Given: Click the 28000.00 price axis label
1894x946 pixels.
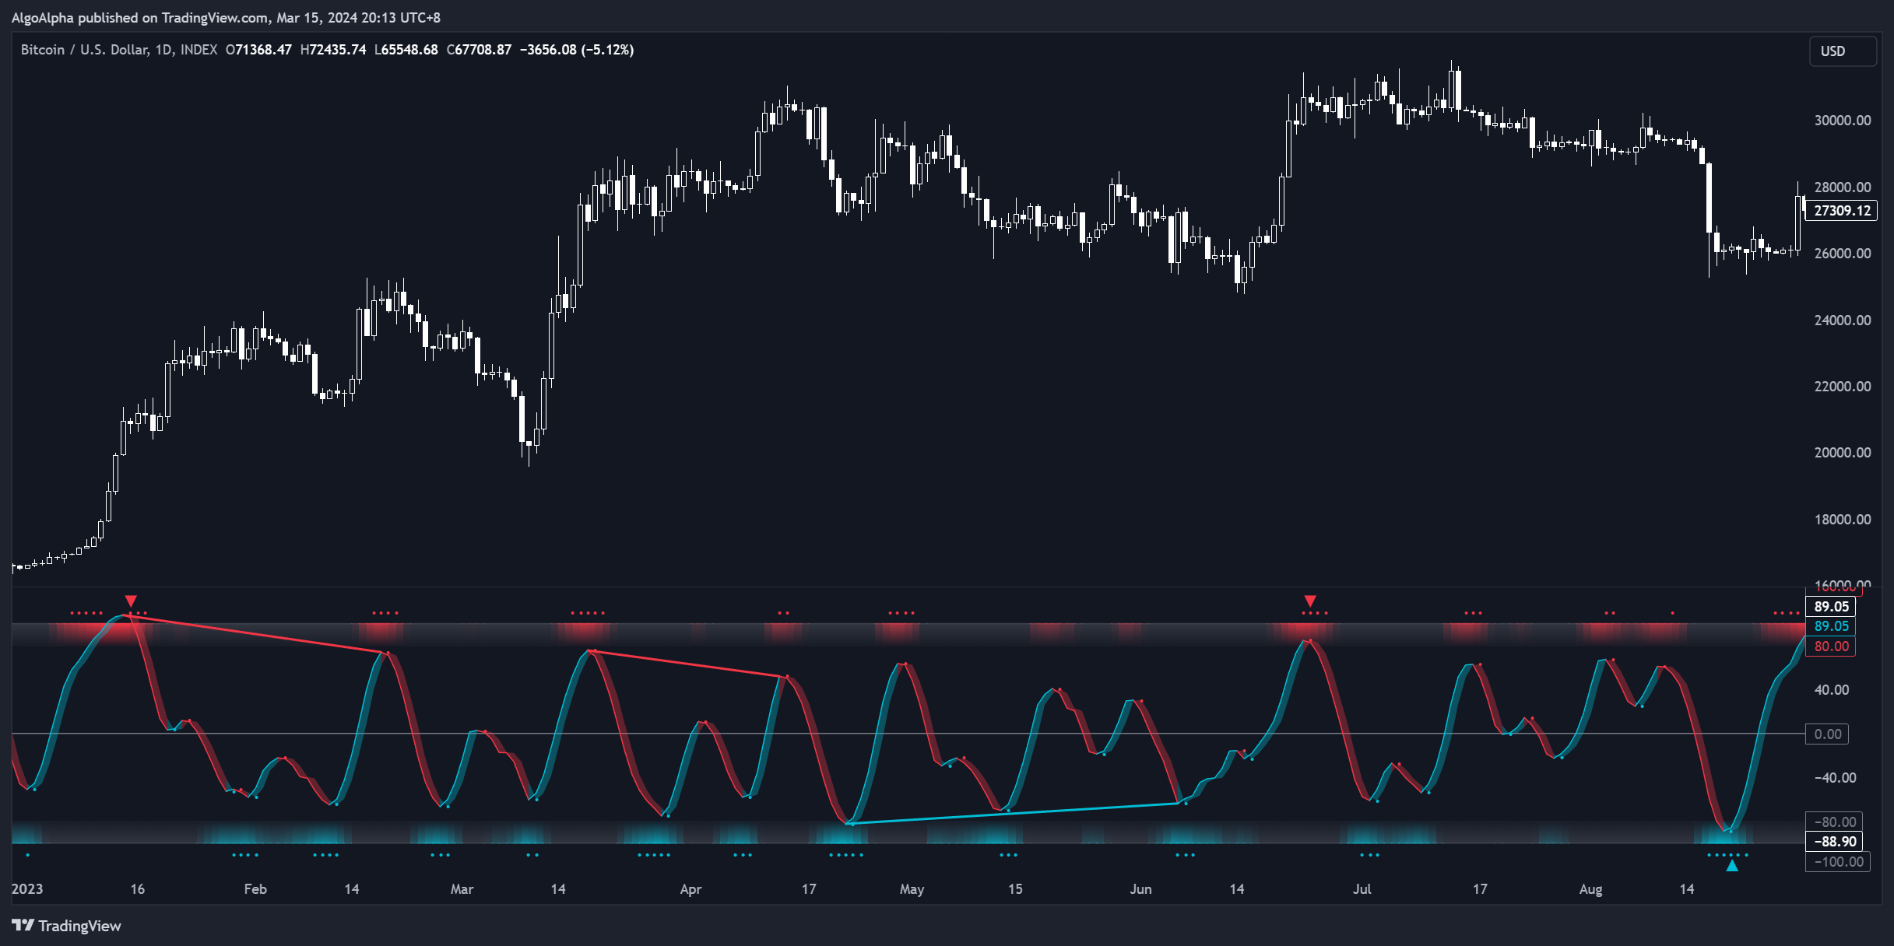Looking at the screenshot, I should [x=1843, y=187].
